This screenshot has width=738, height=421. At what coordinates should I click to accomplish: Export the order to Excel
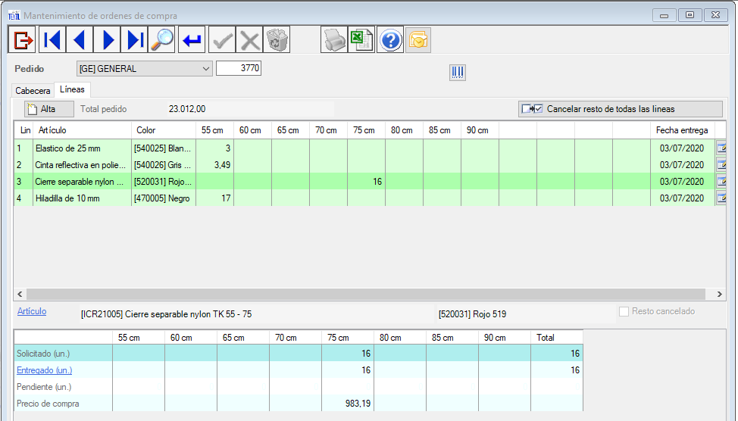[361, 39]
